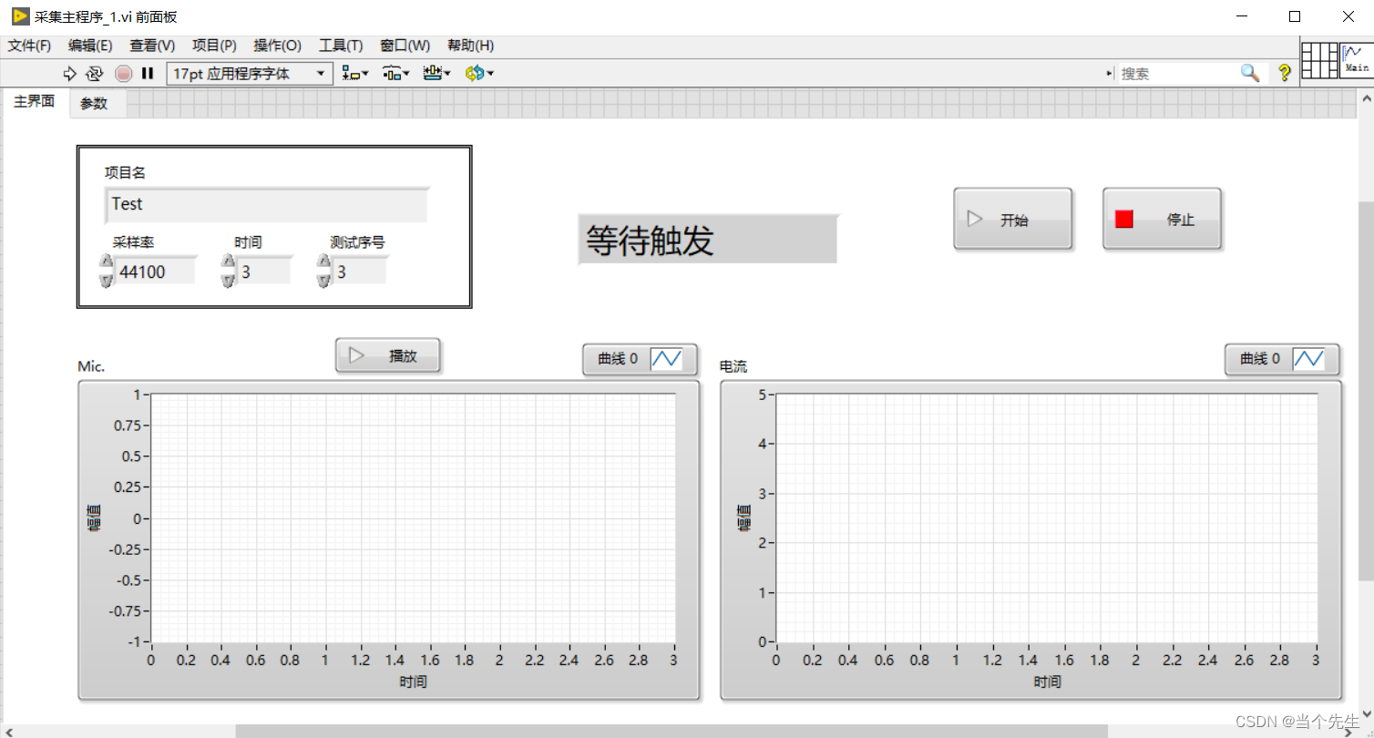Viewport: 1374px width, 738px height.
Task: Select the Run Continuously icon
Action: (96, 74)
